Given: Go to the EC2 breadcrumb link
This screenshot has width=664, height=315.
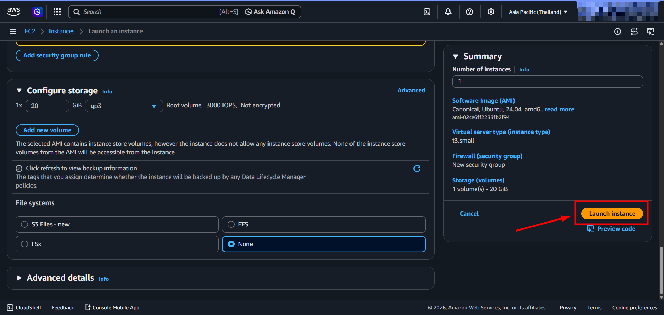Looking at the screenshot, I should (x=30, y=31).
